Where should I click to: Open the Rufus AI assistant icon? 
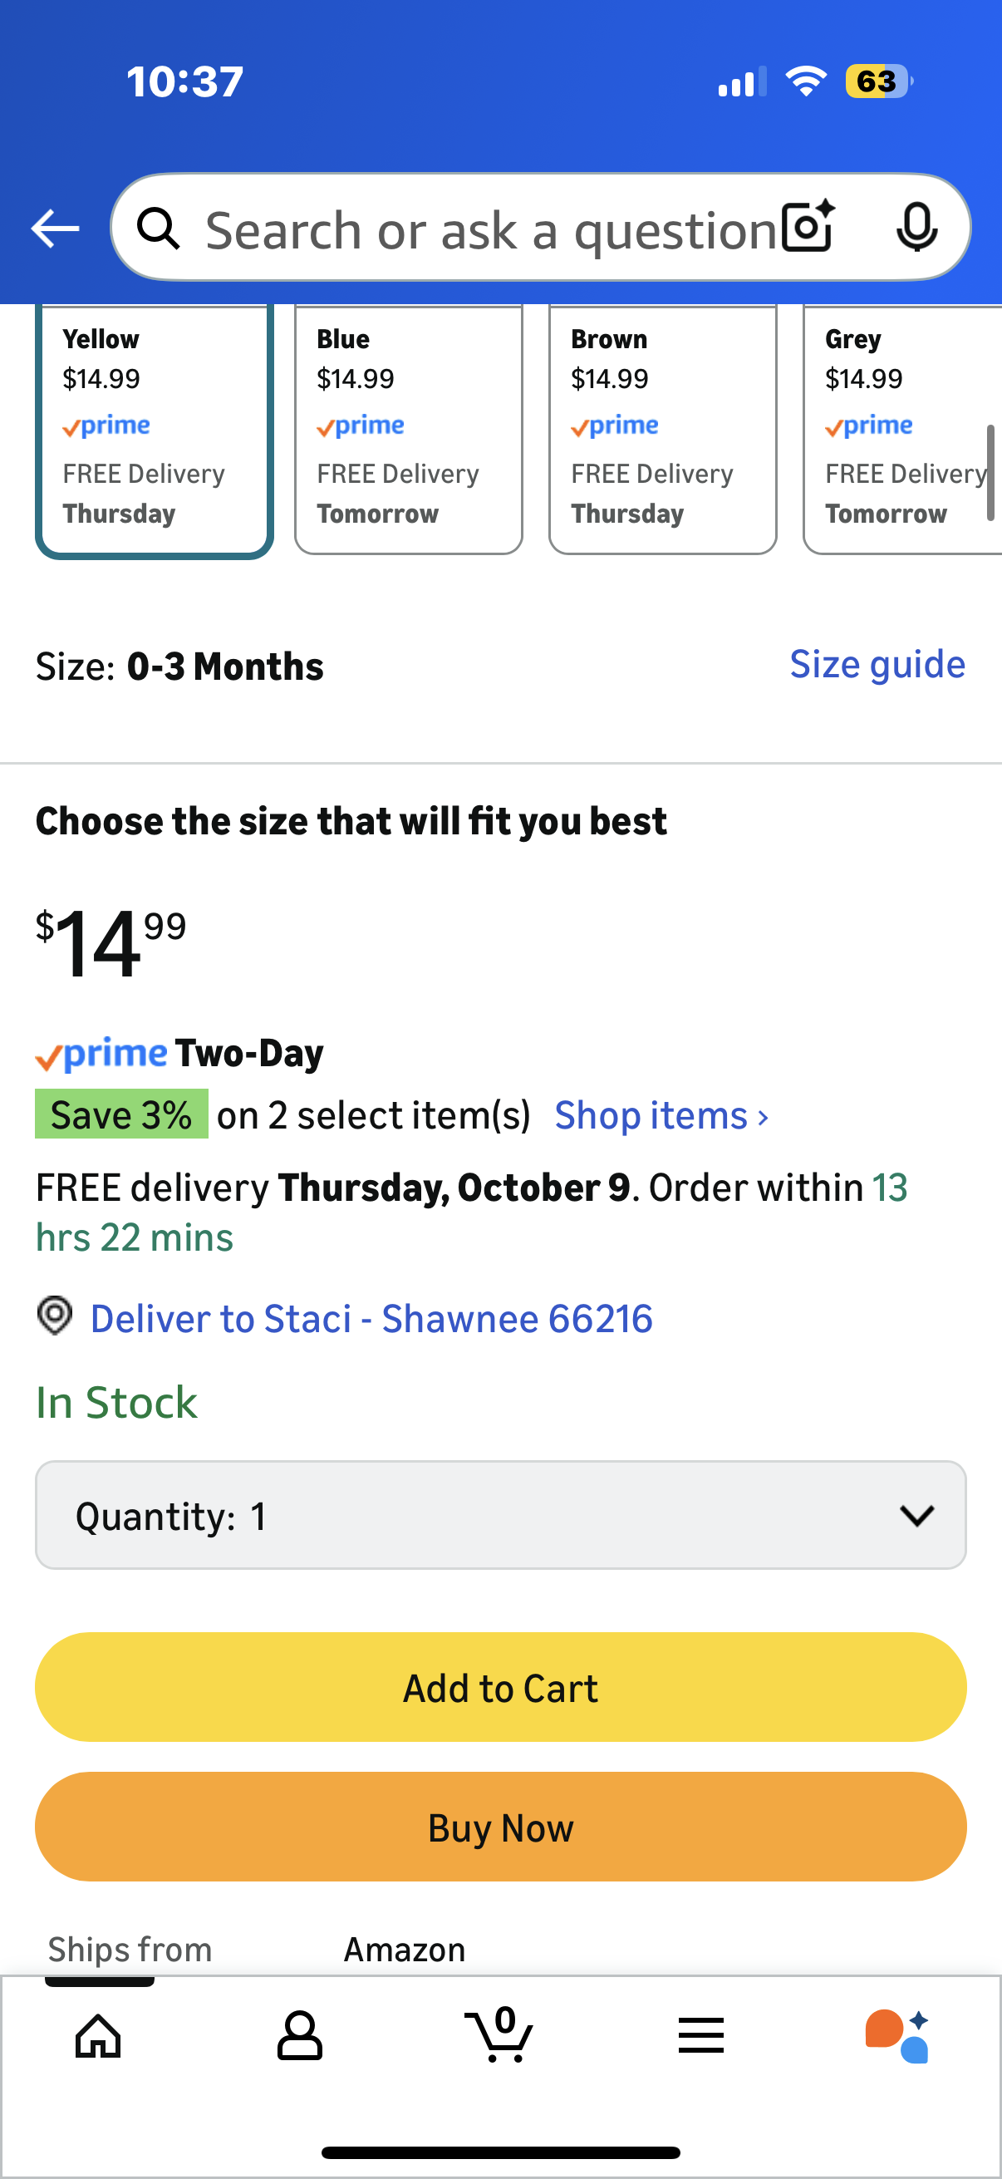pyautogui.click(x=897, y=2035)
